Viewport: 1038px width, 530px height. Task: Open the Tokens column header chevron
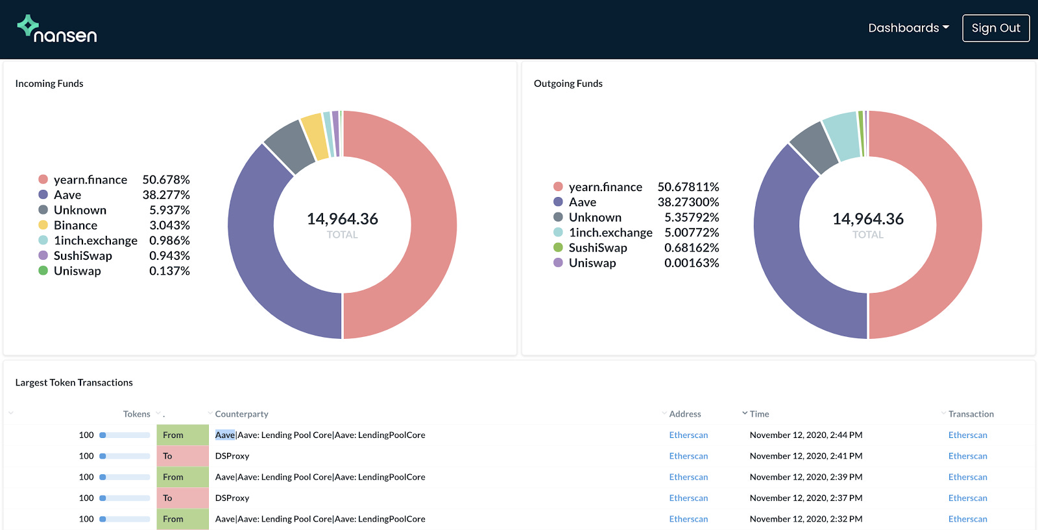tap(11, 413)
